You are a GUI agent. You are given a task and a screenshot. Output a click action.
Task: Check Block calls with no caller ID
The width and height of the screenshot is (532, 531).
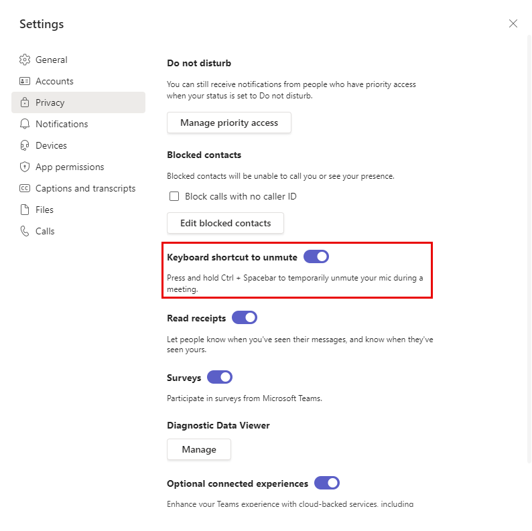[x=174, y=196]
